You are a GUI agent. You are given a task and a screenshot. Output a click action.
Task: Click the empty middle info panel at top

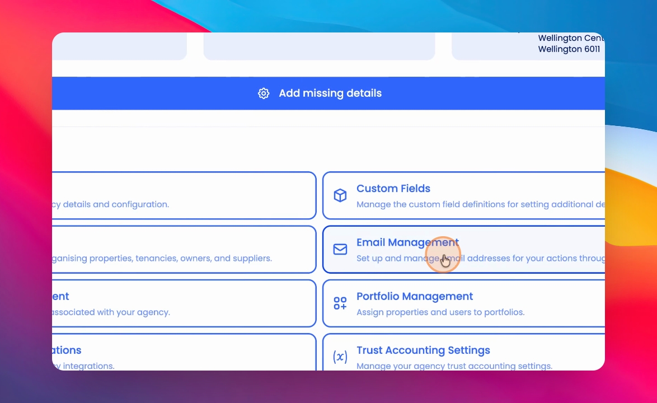tap(320, 46)
